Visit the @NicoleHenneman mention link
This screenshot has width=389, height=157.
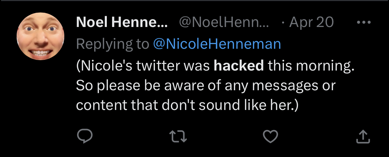(x=217, y=44)
